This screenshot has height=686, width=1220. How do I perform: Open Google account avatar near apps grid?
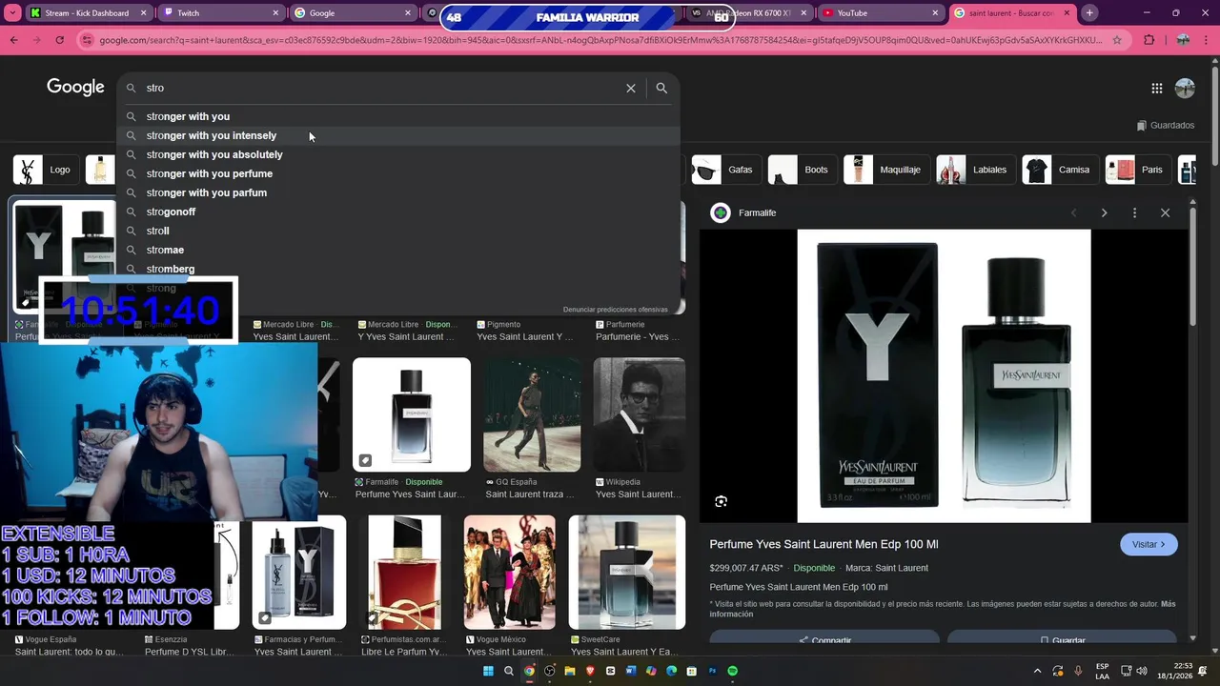coord(1185,88)
